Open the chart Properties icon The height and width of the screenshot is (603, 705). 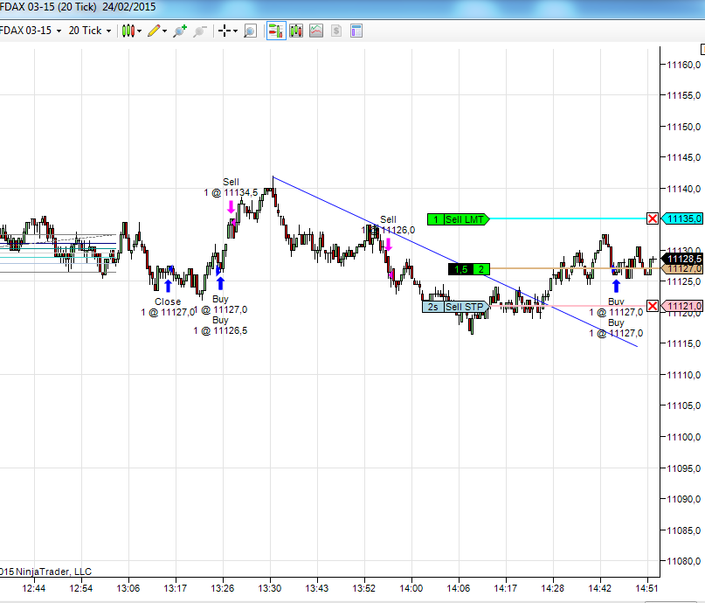[x=356, y=31]
